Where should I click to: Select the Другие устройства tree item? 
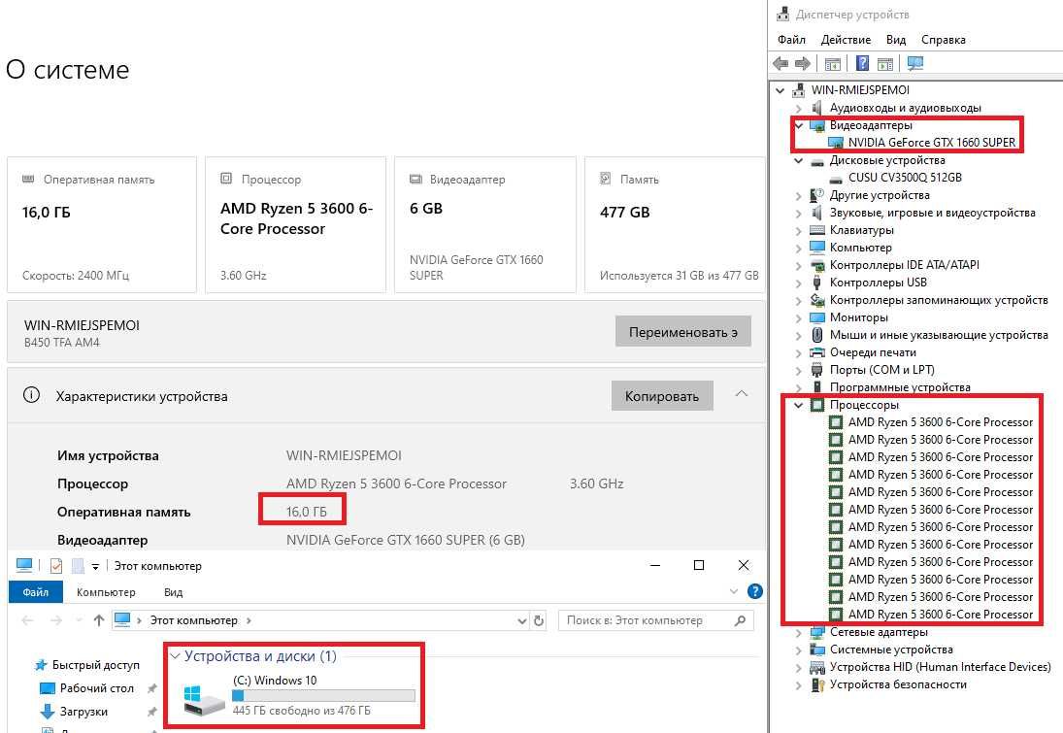click(880, 195)
